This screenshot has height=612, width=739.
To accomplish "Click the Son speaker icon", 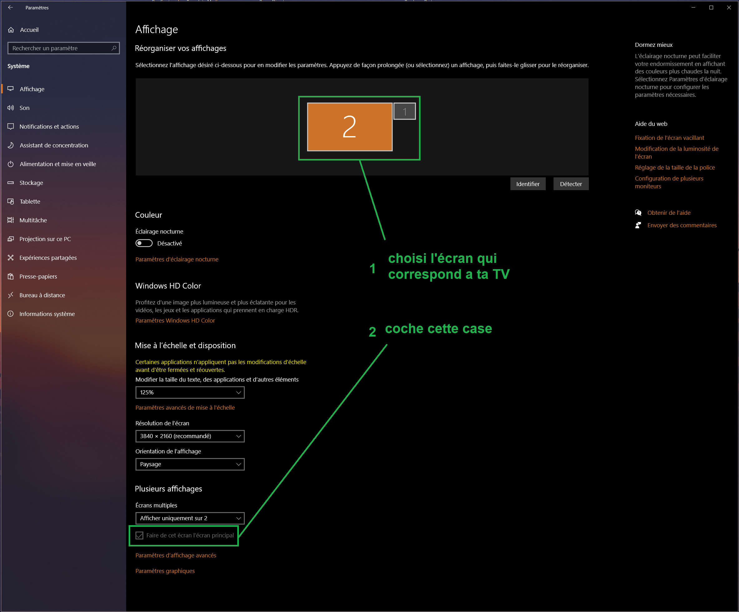I will (11, 108).
